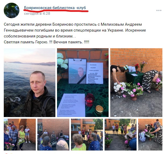Click the name sheet beside the portrait

[x=95, y=73]
